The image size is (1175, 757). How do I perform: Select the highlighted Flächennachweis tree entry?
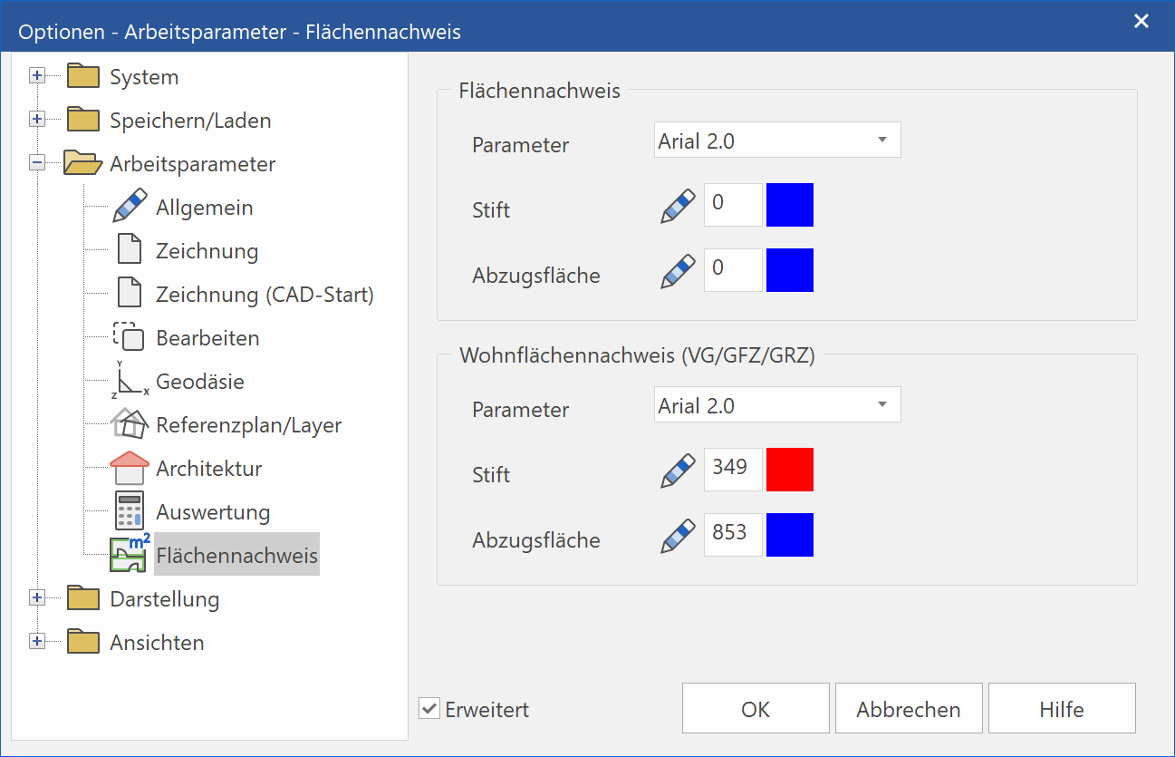pyautogui.click(x=236, y=554)
